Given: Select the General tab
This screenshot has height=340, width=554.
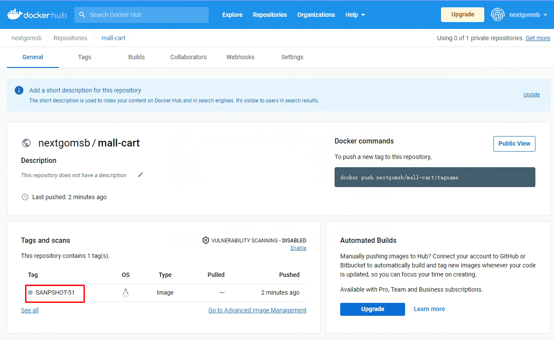Looking at the screenshot, I should 33,57.
